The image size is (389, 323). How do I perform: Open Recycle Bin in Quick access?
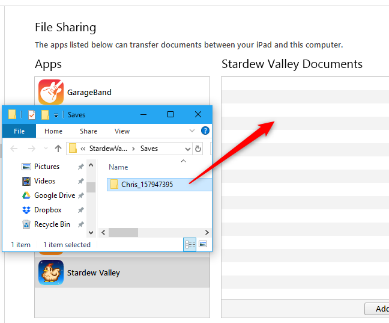(x=52, y=224)
